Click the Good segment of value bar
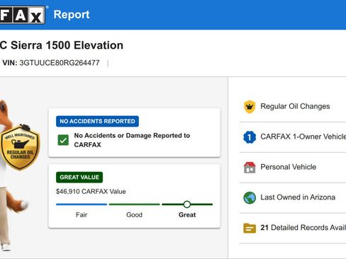The height and width of the screenshot is (259, 346). point(134,205)
